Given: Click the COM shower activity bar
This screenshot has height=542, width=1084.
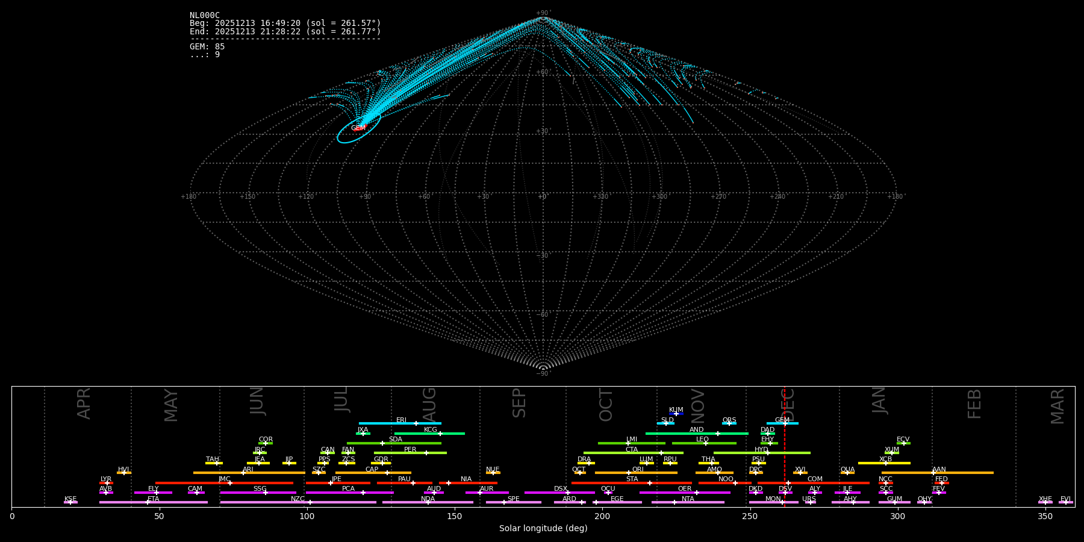Looking at the screenshot, I should pos(814,482).
